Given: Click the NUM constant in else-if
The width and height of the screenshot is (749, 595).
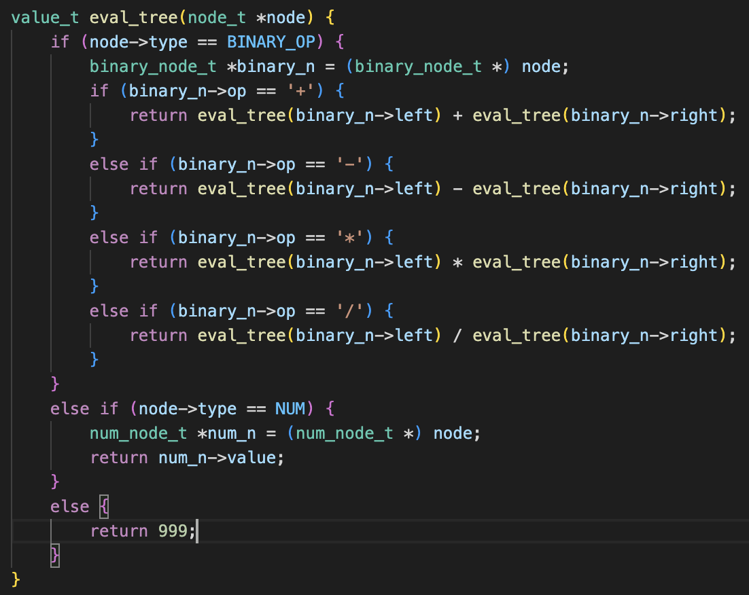Looking at the screenshot, I should click(x=290, y=409).
